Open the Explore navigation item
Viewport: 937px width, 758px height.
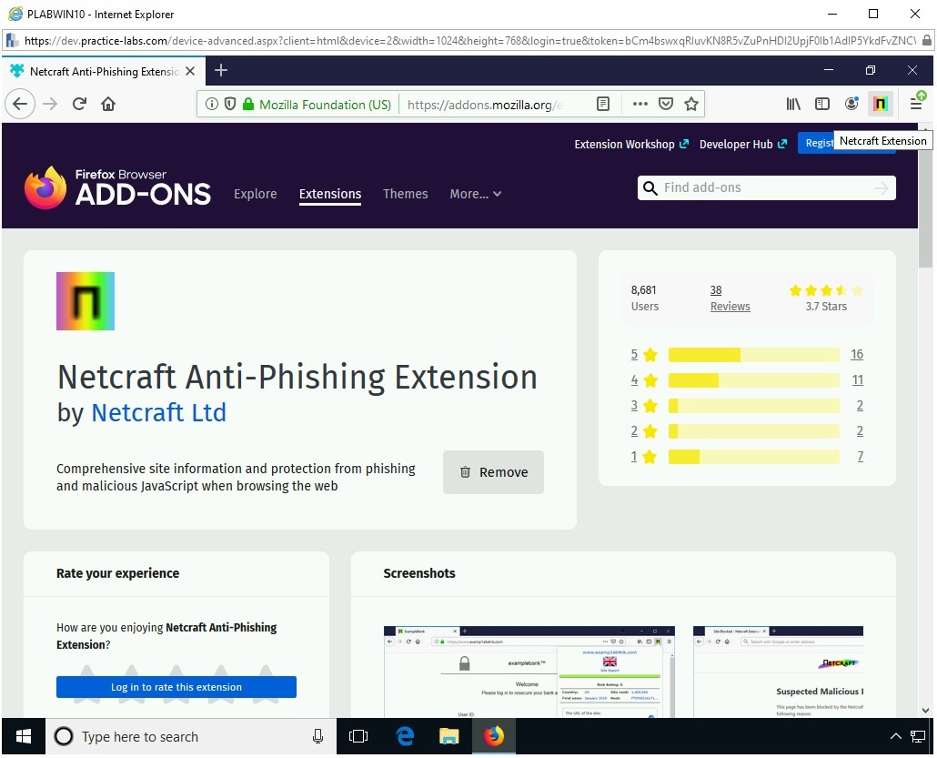coord(255,194)
